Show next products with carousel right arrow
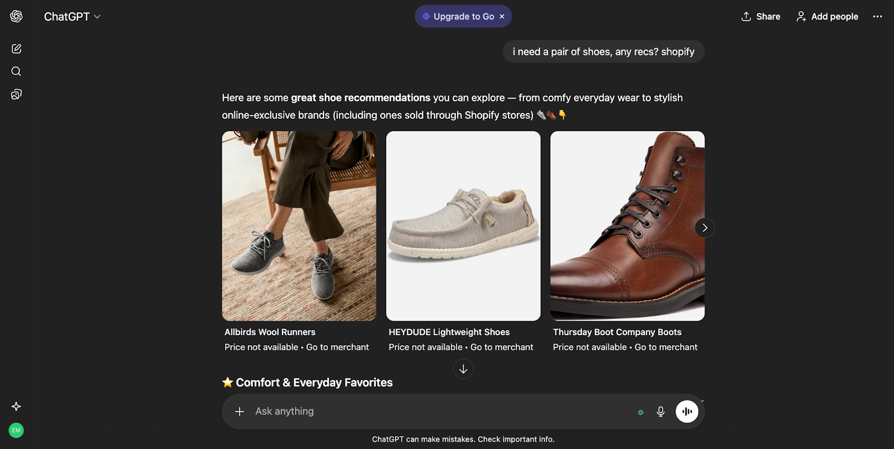The image size is (894, 449). [x=705, y=228]
